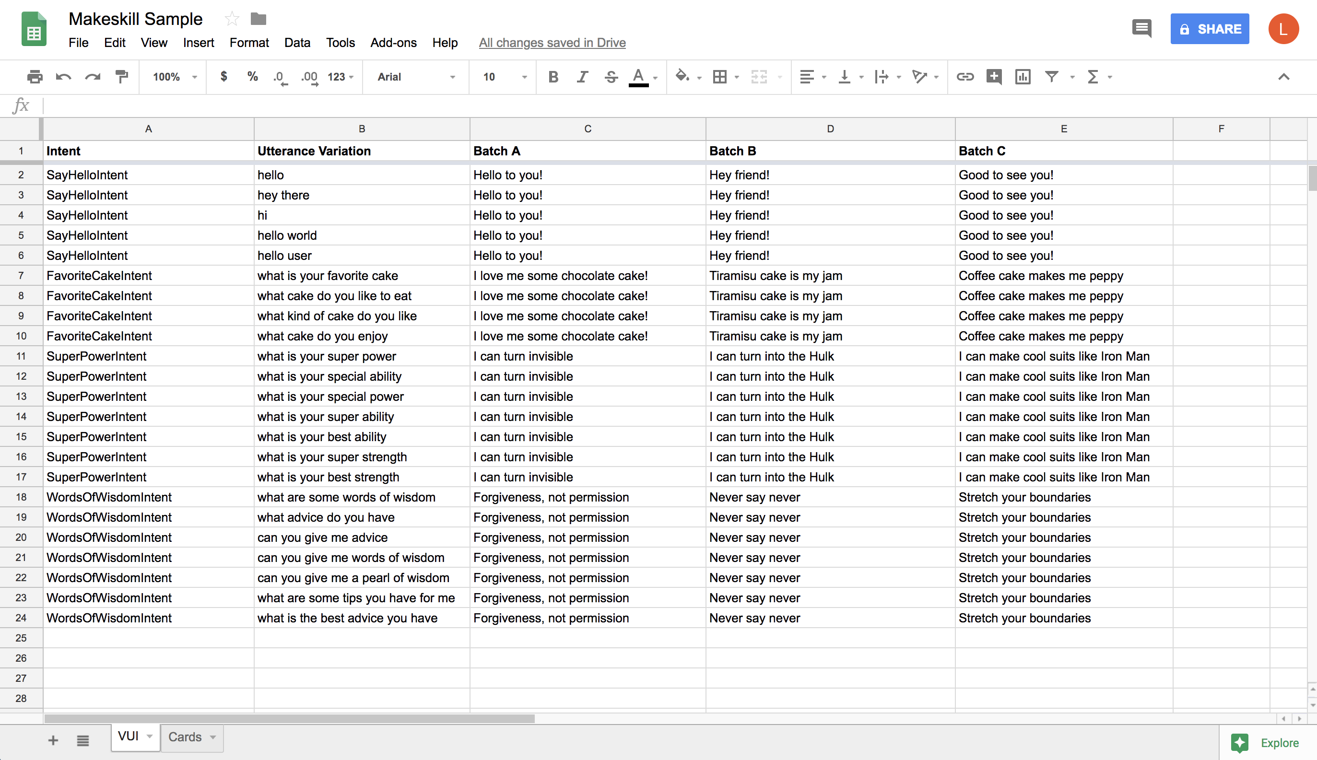Click the insert chart icon

click(x=1023, y=77)
